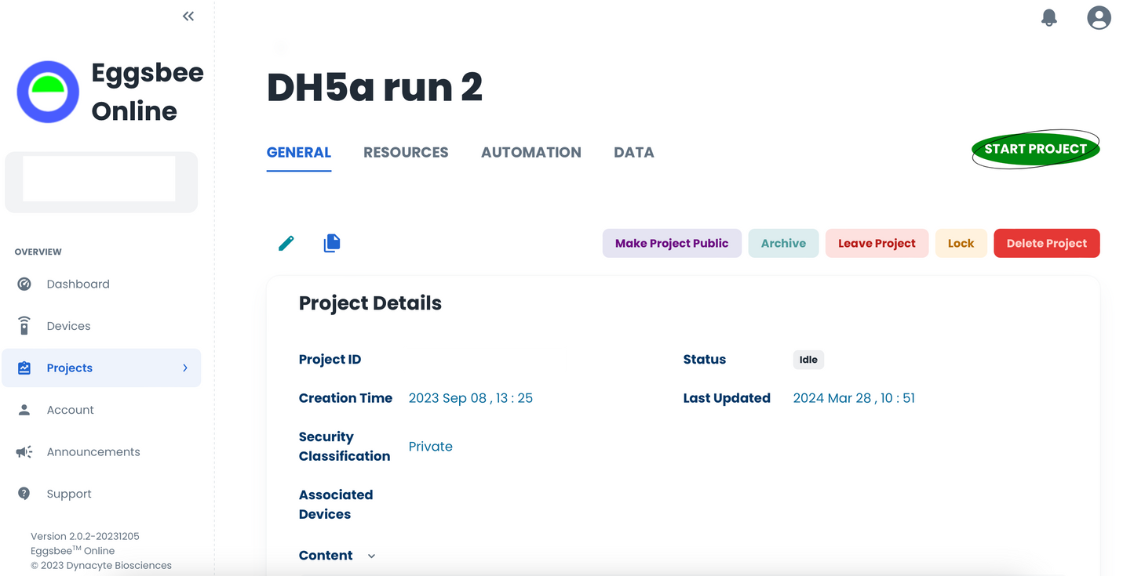Image resolution: width=1134 pixels, height=576 pixels.
Task: Open Support in the sidebar
Action: [68, 494]
